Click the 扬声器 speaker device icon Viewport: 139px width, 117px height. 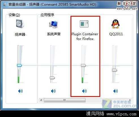(x=20, y=24)
